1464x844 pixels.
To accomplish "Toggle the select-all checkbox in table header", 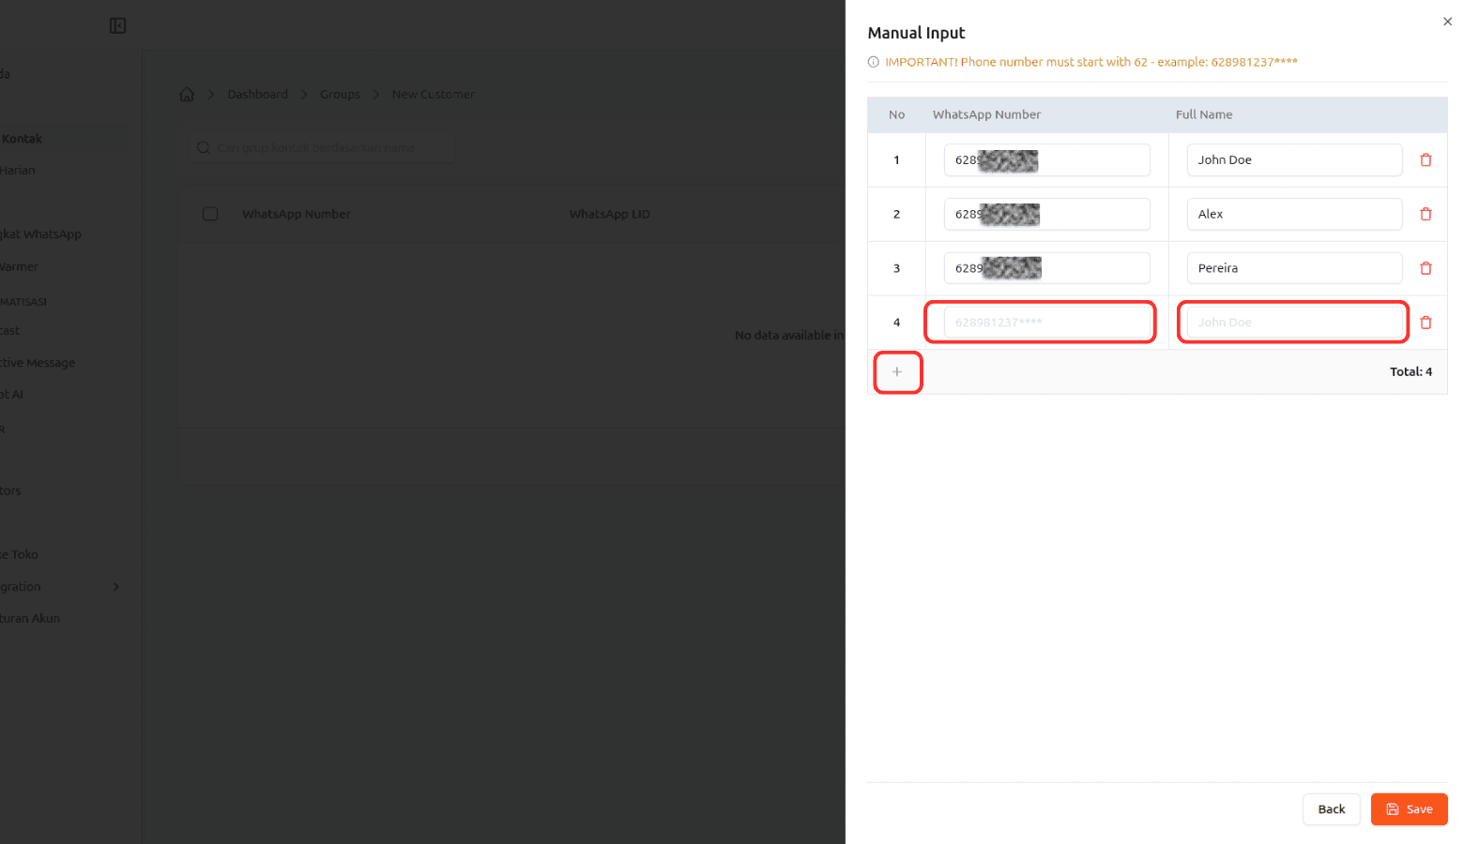I will [210, 214].
